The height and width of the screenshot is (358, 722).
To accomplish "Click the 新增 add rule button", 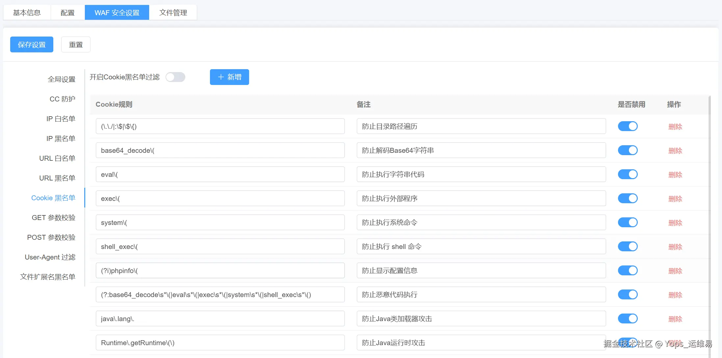I will point(229,77).
